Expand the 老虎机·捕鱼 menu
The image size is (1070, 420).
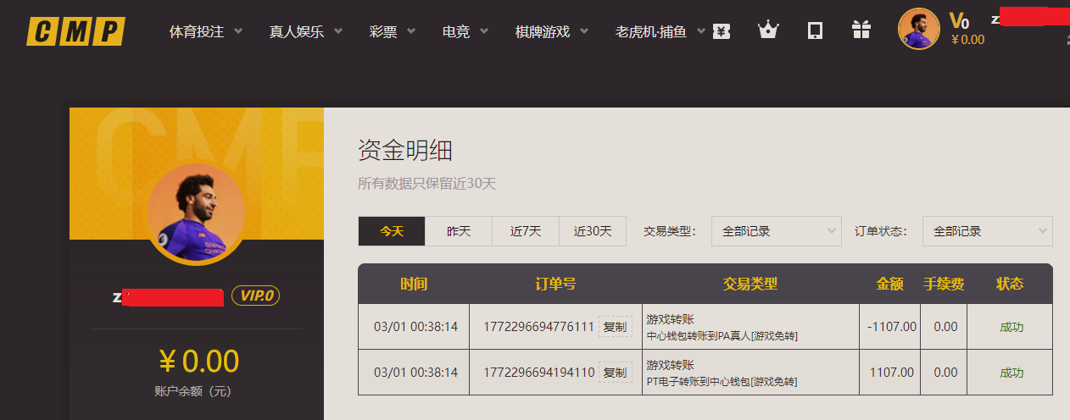tap(660, 31)
